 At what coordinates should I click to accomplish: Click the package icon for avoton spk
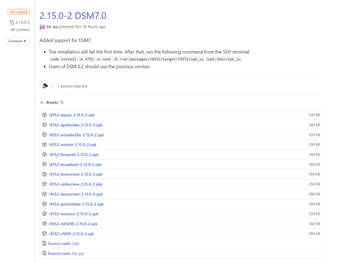click(45, 145)
